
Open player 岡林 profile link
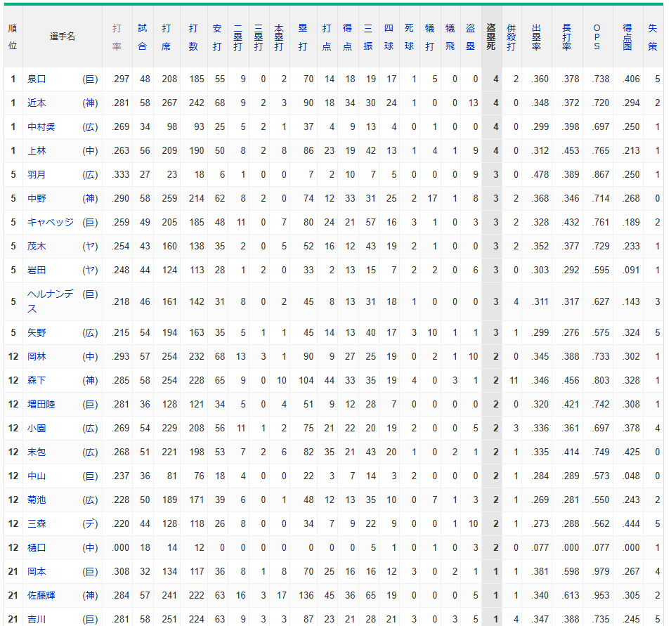pyautogui.click(x=37, y=357)
